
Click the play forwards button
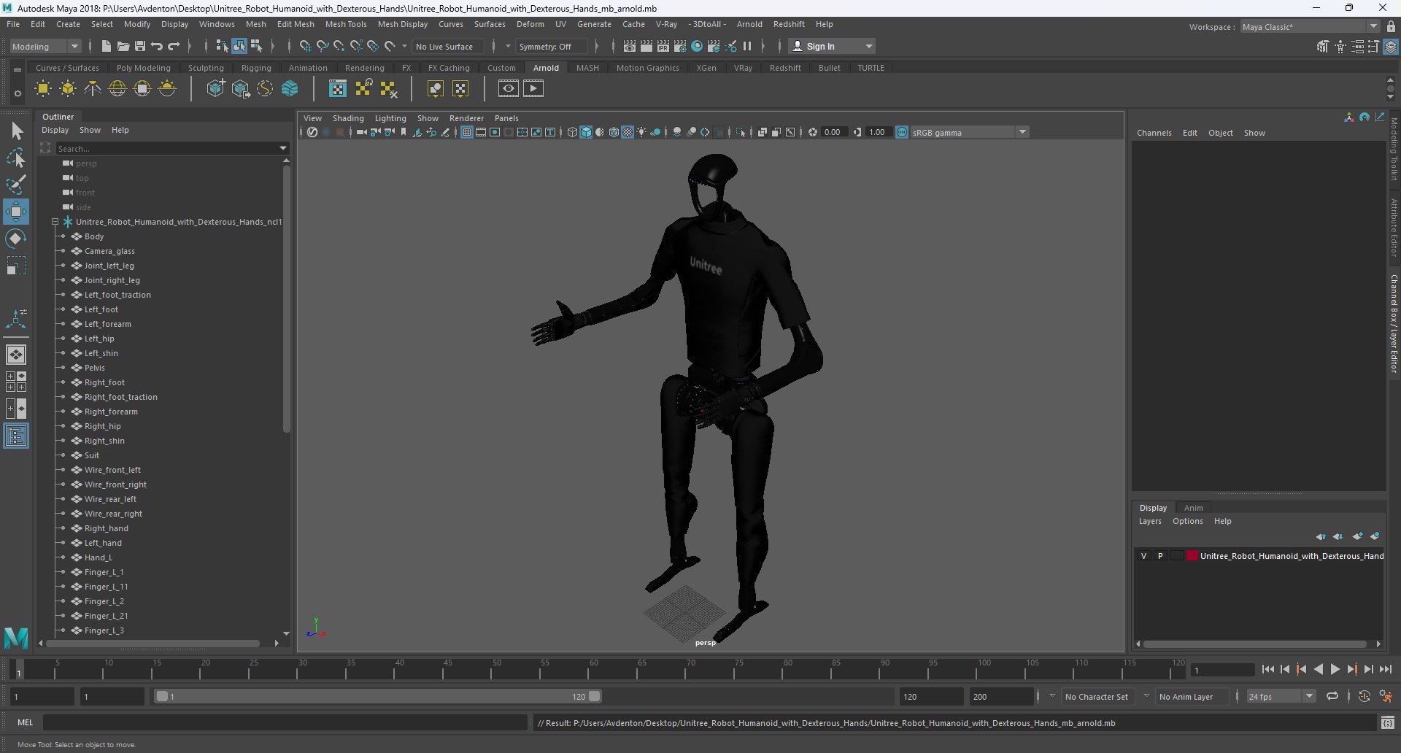(1335, 669)
